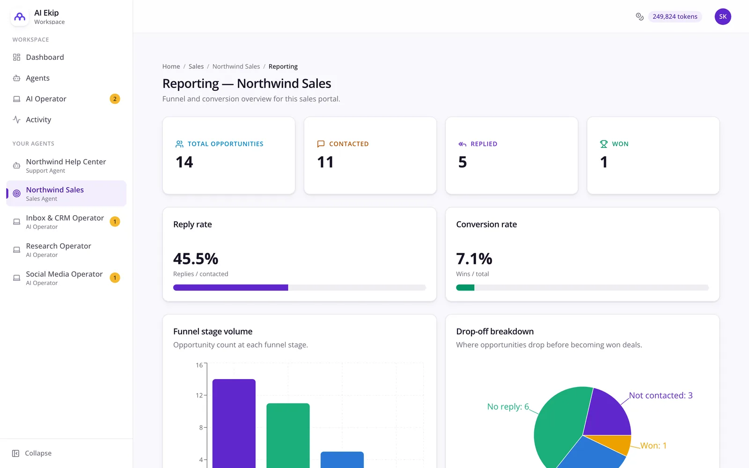This screenshot has height=468, width=749.
Task: Click the Total Opportunities people icon
Action: coord(179,144)
